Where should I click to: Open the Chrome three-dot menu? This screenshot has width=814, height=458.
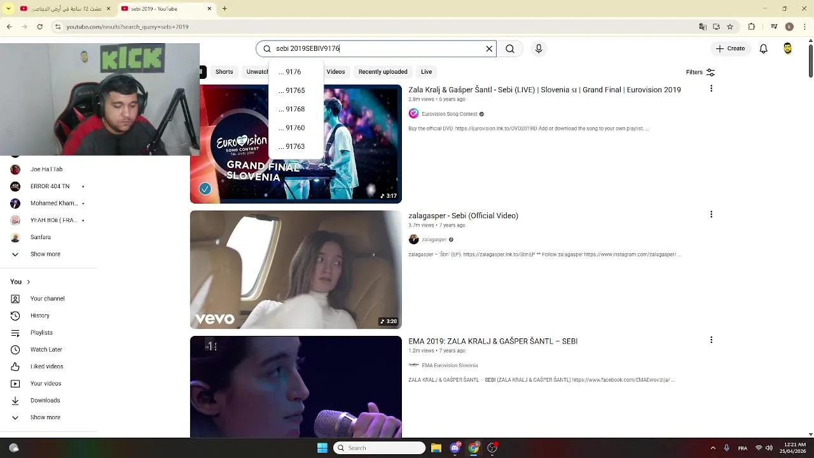(804, 27)
